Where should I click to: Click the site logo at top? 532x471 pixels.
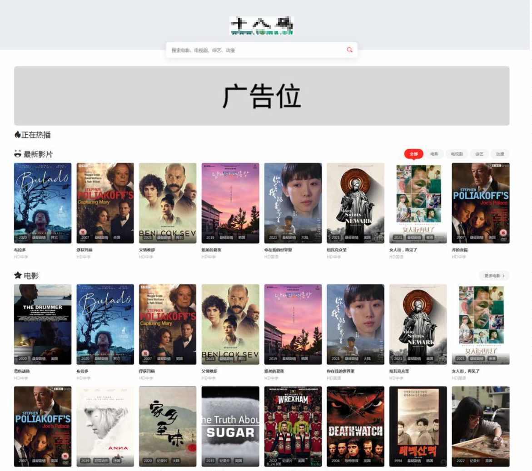click(262, 25)
